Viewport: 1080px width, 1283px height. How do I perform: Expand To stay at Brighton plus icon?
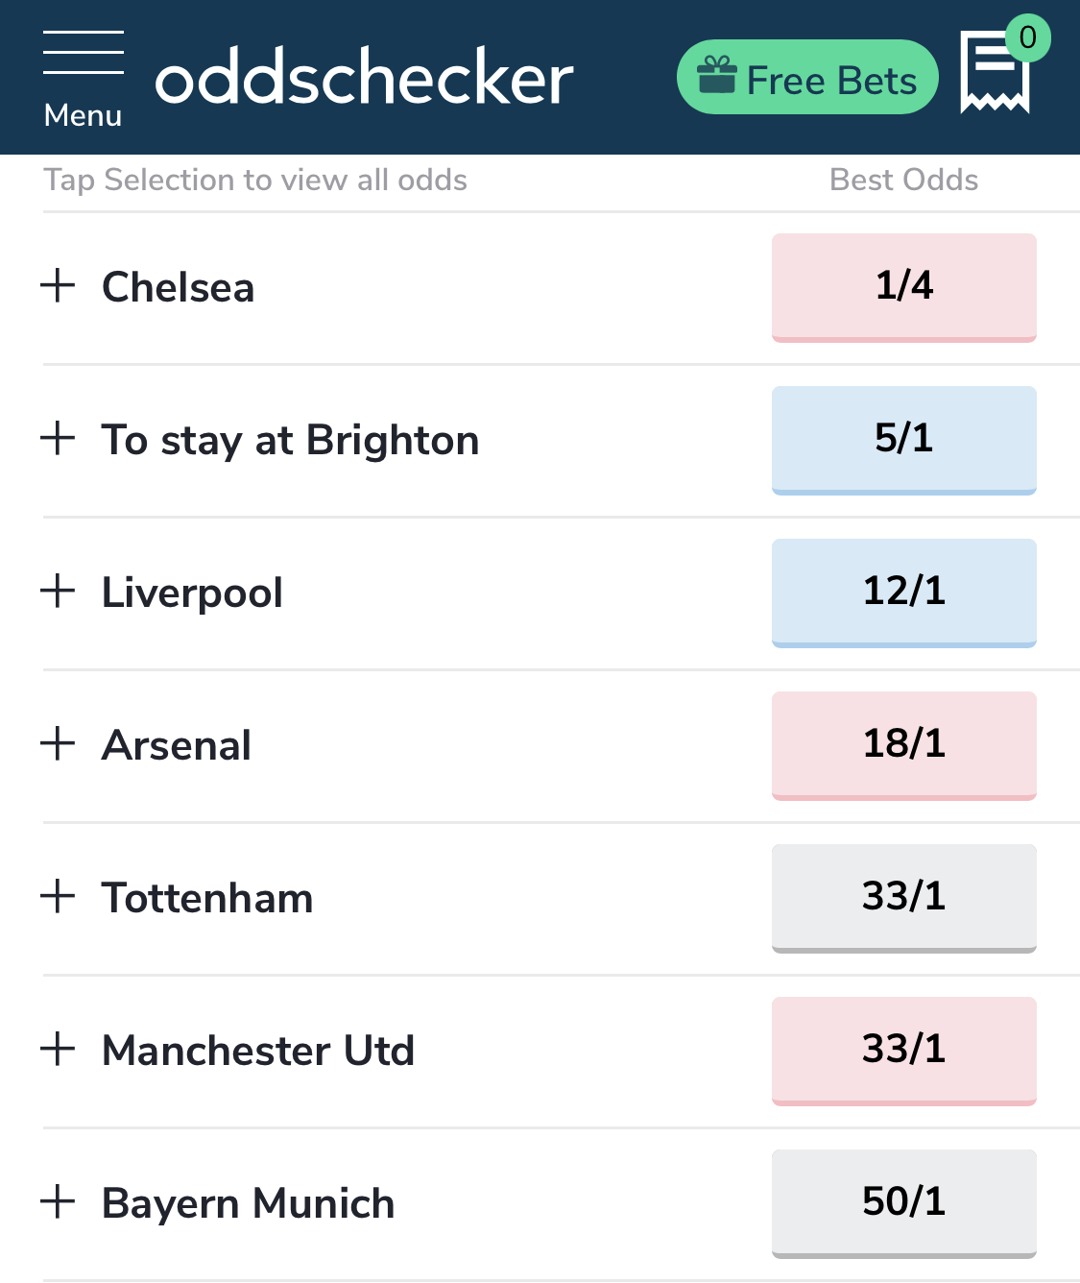coord(59,438)
